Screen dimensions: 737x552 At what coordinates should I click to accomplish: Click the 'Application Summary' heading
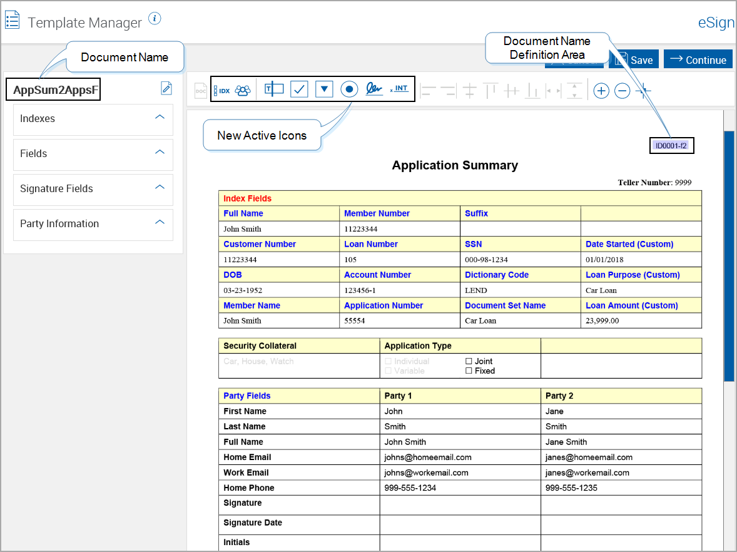[455, 165]
